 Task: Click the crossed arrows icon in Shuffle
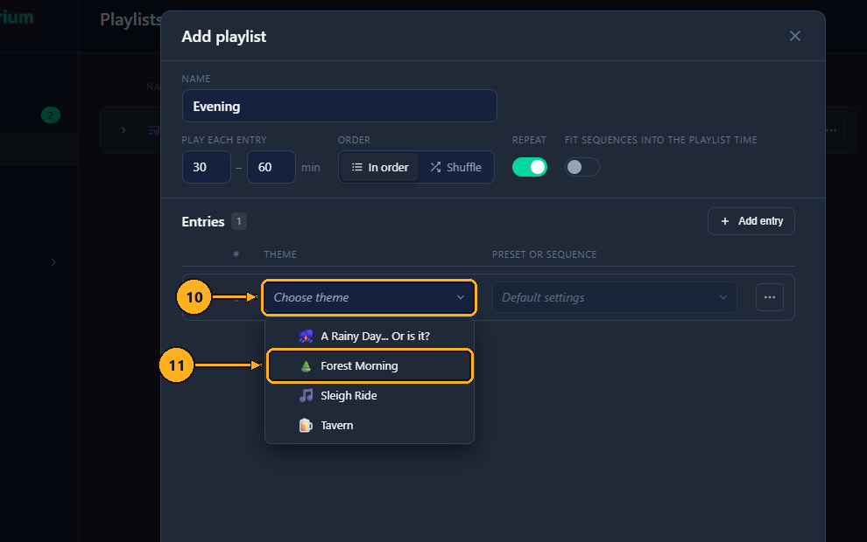coord(436,167)
